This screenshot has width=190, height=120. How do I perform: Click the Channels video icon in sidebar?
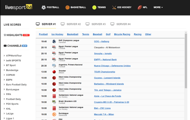coord(5,46)
